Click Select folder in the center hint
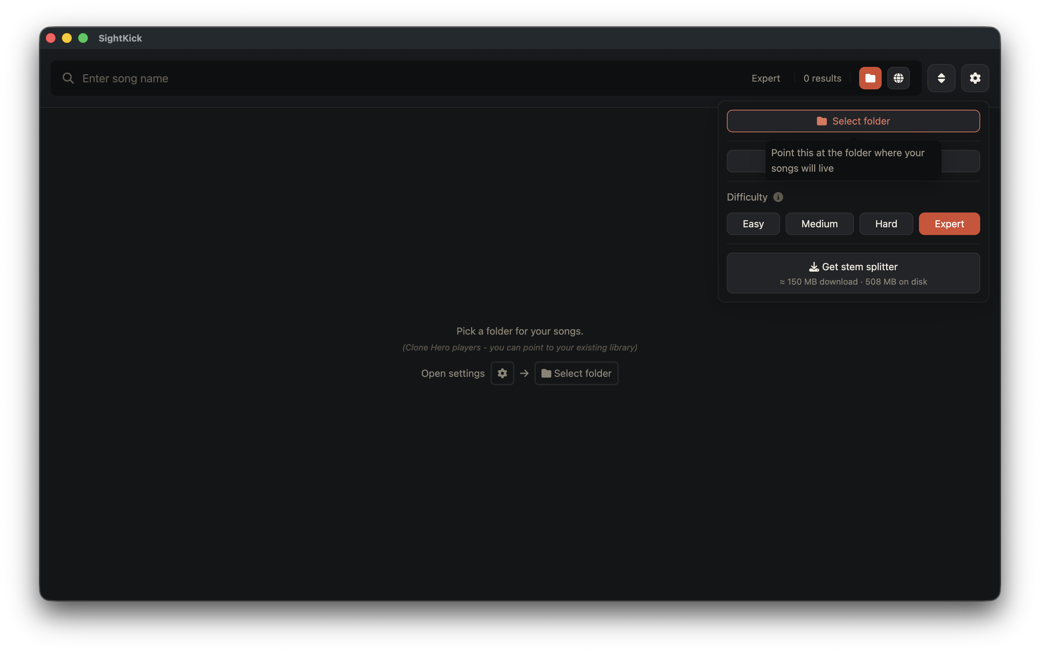The height and width of the screenshot is (653, 1040). click(x=576, y=373)
